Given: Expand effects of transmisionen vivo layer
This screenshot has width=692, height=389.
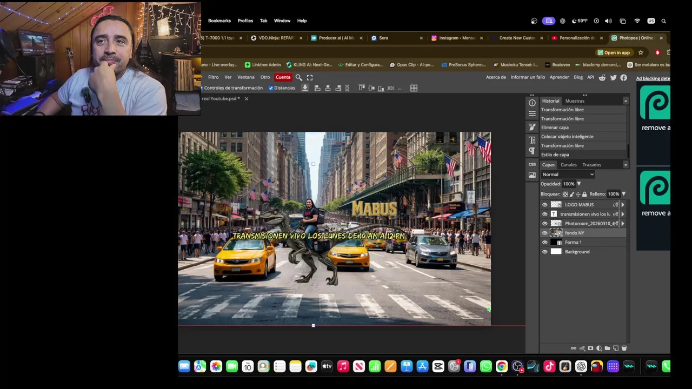Looking at the screenshot, I should coord(622,214).
